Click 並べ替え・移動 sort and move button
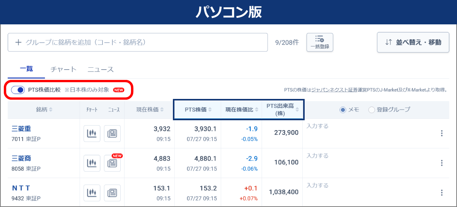The image size is (457, 207). point(413,42)
